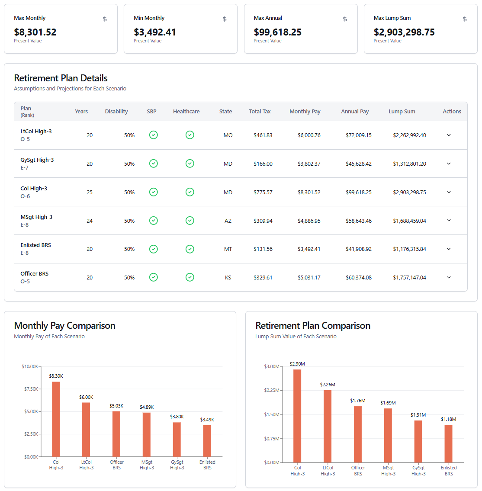Click Healthcare checkmark for Officer BRS
Screen dimensions: 482x491
click(x=190, y=277)
